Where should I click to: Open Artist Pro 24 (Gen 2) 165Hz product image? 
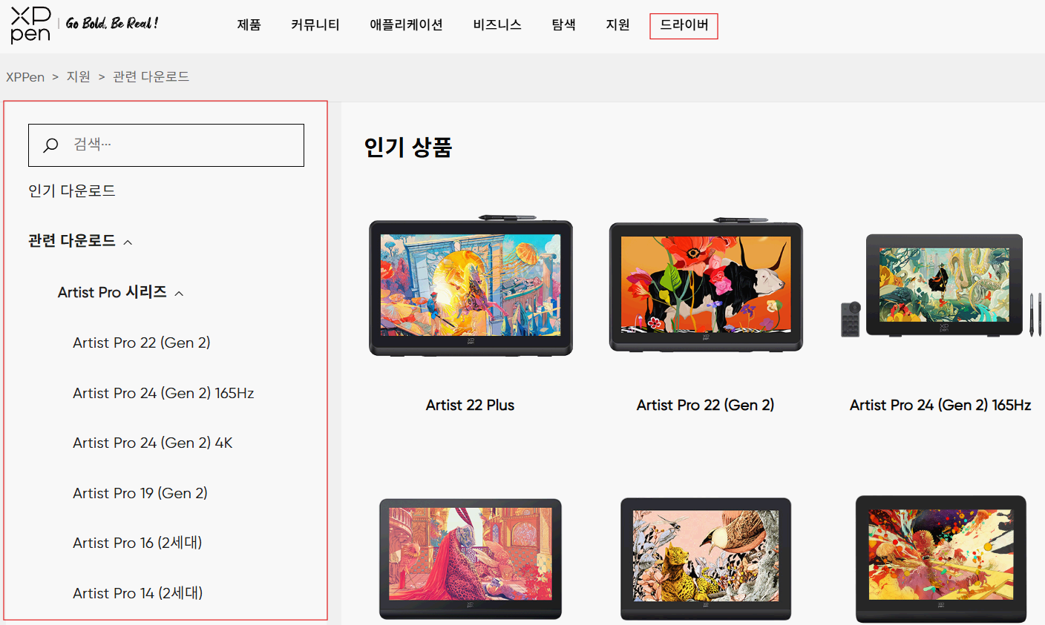pyautogui.click(x=941, y=285)
